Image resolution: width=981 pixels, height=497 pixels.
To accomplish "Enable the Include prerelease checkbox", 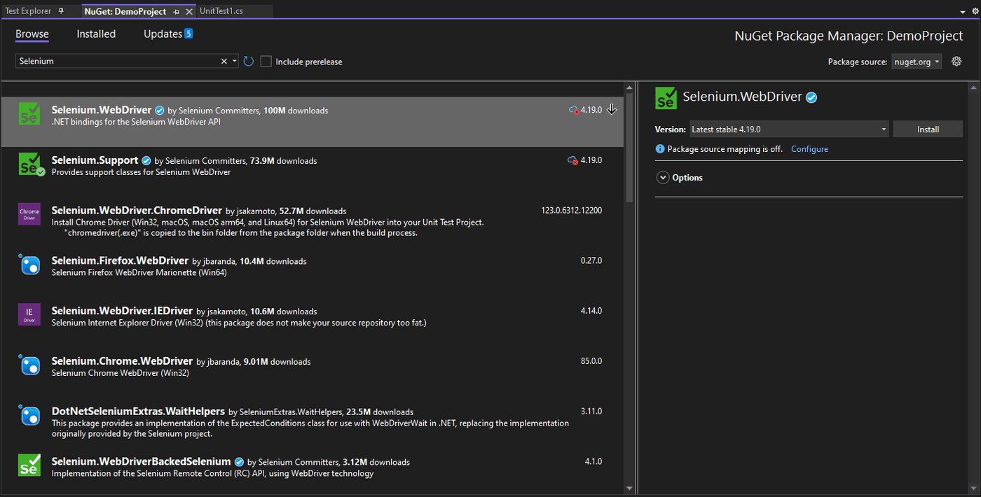I will [x=266, y=62].
